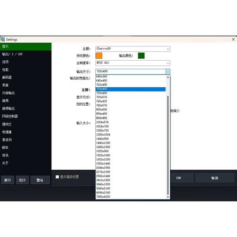Set output size to 2560x1440
Image resolution: width=237 pixels, height=237 pixels.
pos(131,176)
